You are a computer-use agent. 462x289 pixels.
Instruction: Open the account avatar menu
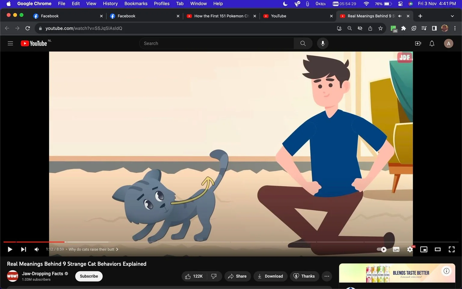[448, 43]
